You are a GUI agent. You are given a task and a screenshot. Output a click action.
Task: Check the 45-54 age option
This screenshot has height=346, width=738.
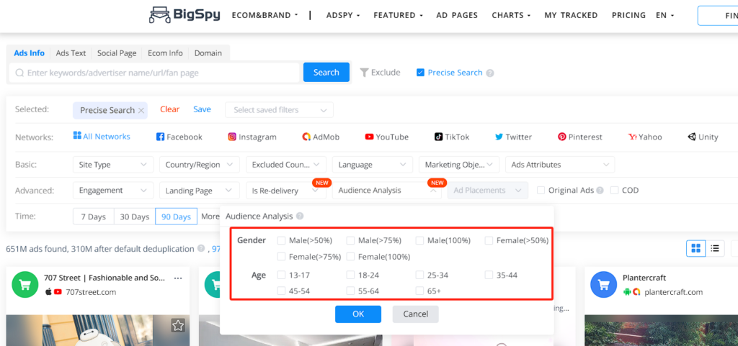[282, 291]
